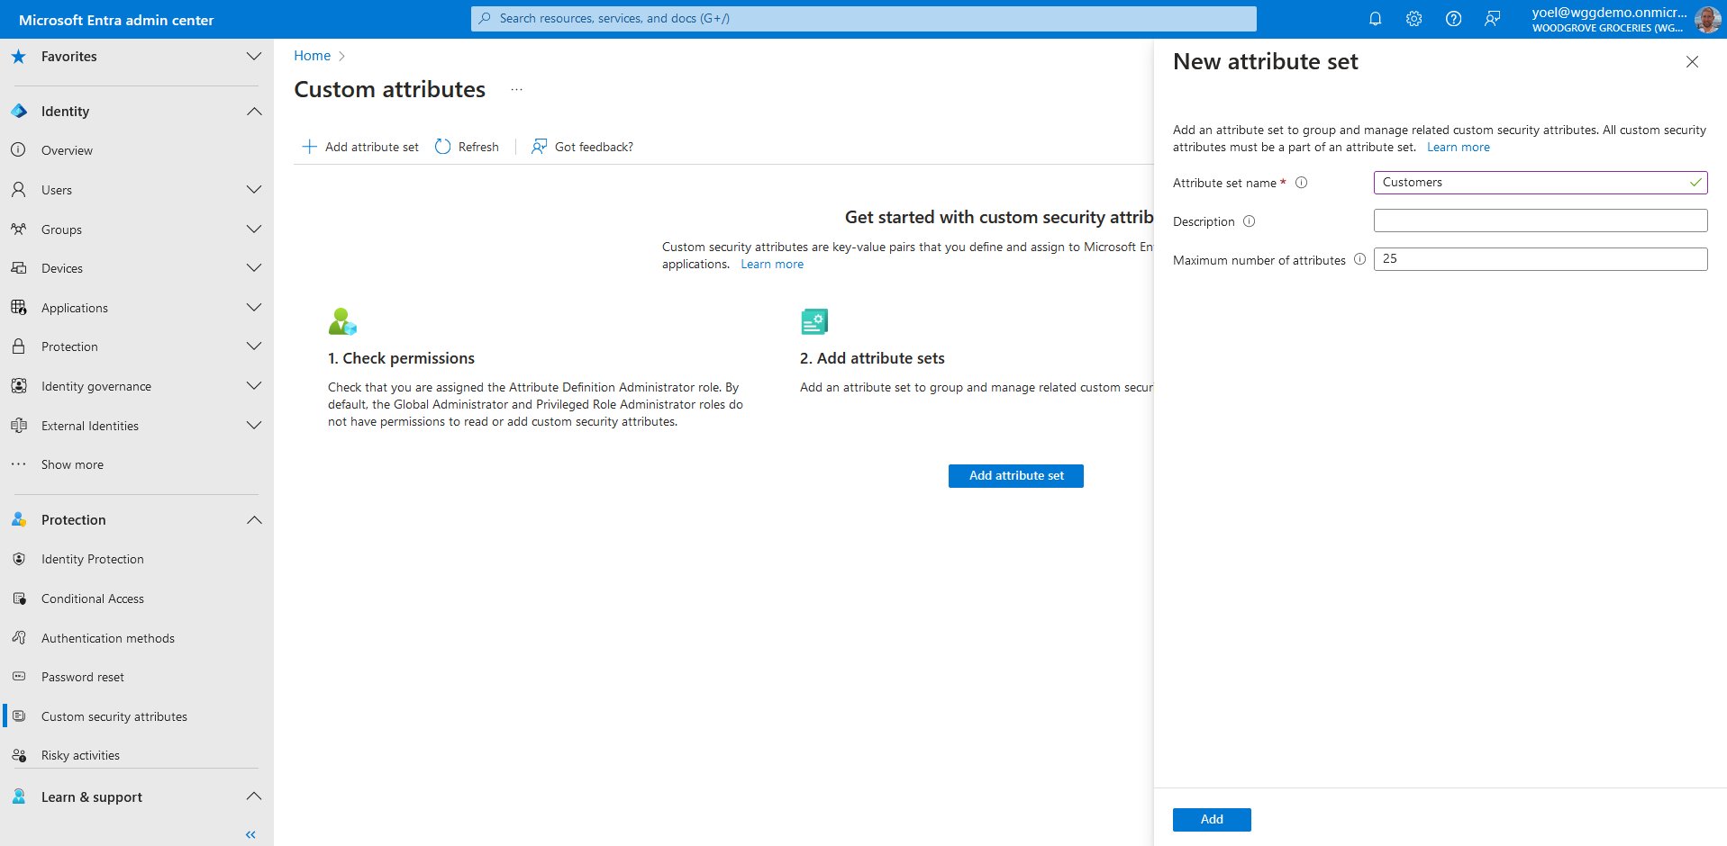The height and width of the screenshot is (846, 1727).
Task: Click the Add button in panel footer
Action: point(1211,819)
